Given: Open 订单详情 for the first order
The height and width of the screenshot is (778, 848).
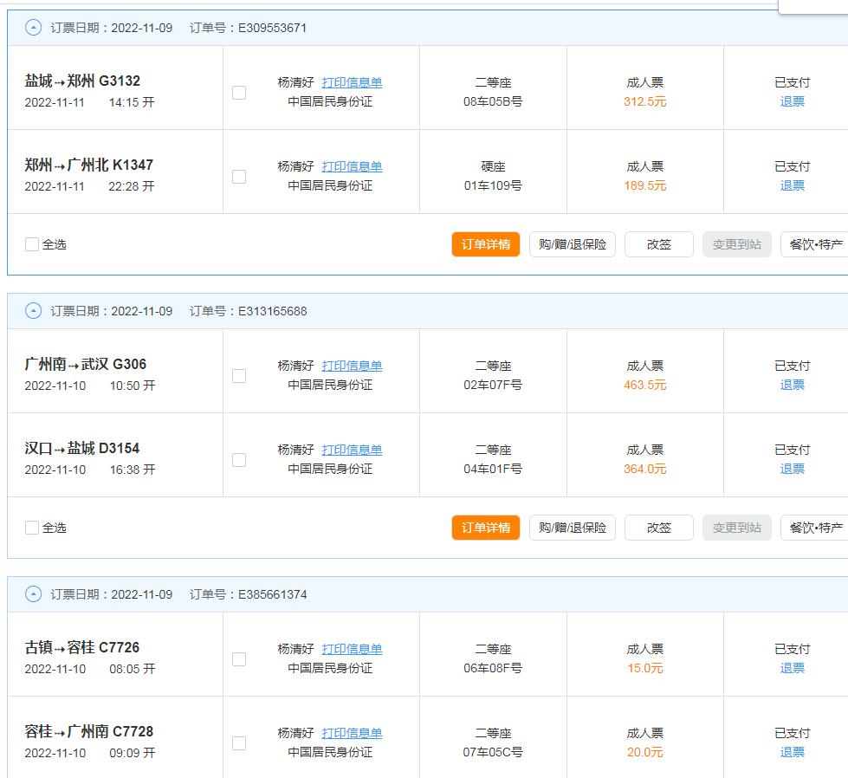Looking at the screenshot, I should tap(485, 244).
